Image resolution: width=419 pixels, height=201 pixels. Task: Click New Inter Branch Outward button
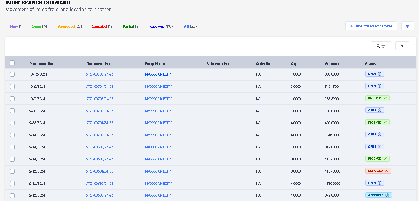point(371,26)
